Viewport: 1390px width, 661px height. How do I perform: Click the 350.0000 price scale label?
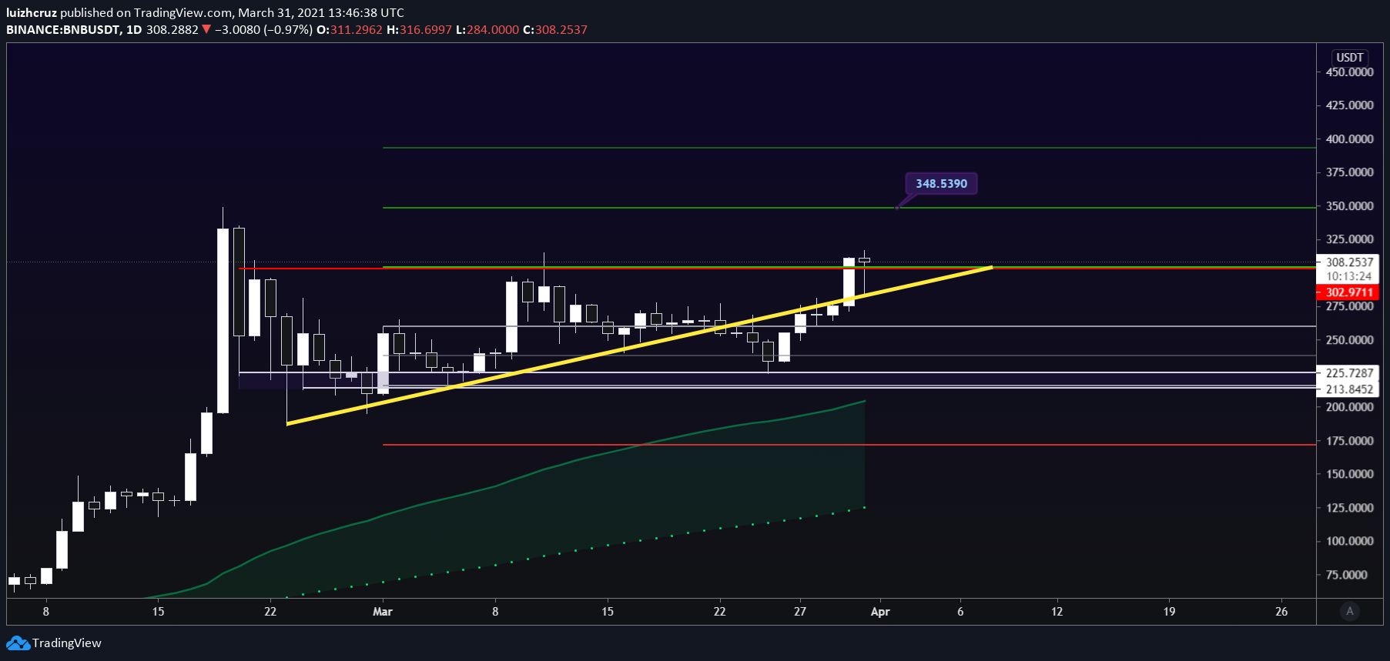pyautogui.click(x=1349, y=206)
